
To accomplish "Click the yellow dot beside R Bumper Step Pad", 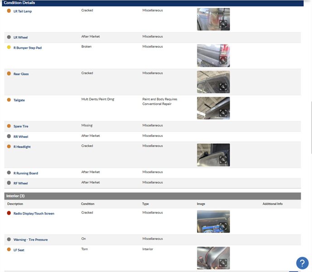I will pos(9,47).
